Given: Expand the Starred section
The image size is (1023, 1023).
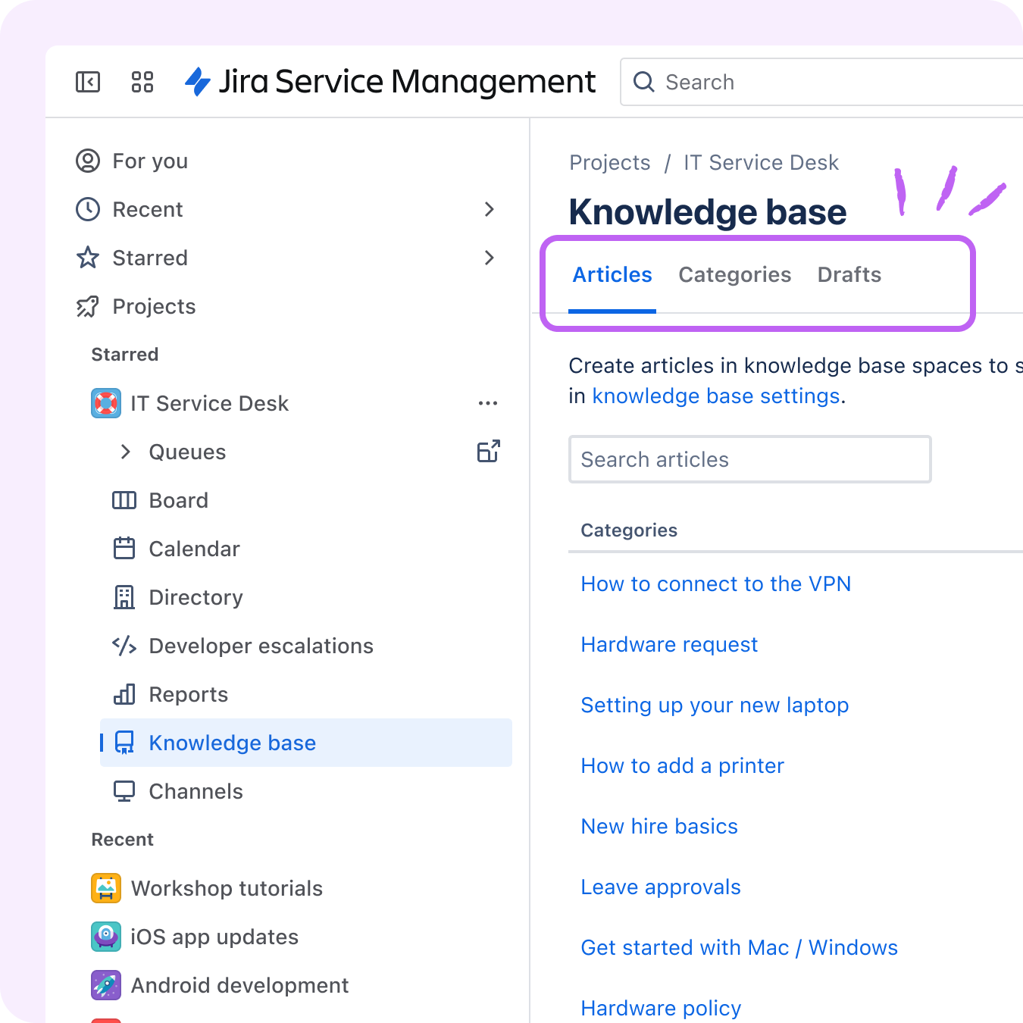Looking at the screenshot, I should [x=489, y=258].
